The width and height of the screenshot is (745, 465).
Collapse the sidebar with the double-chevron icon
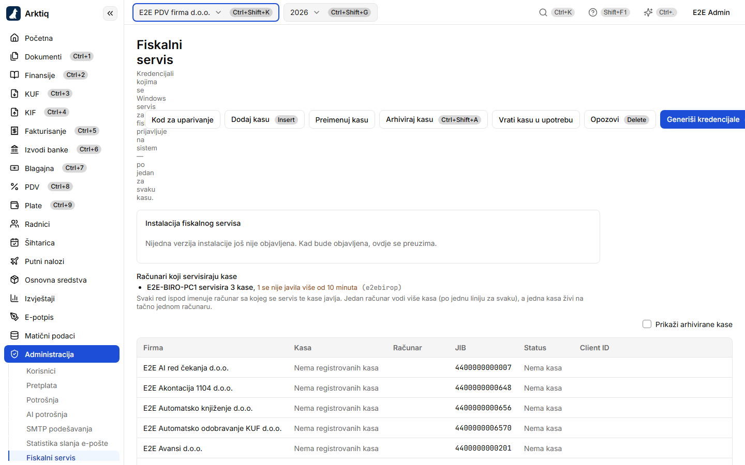110,13
